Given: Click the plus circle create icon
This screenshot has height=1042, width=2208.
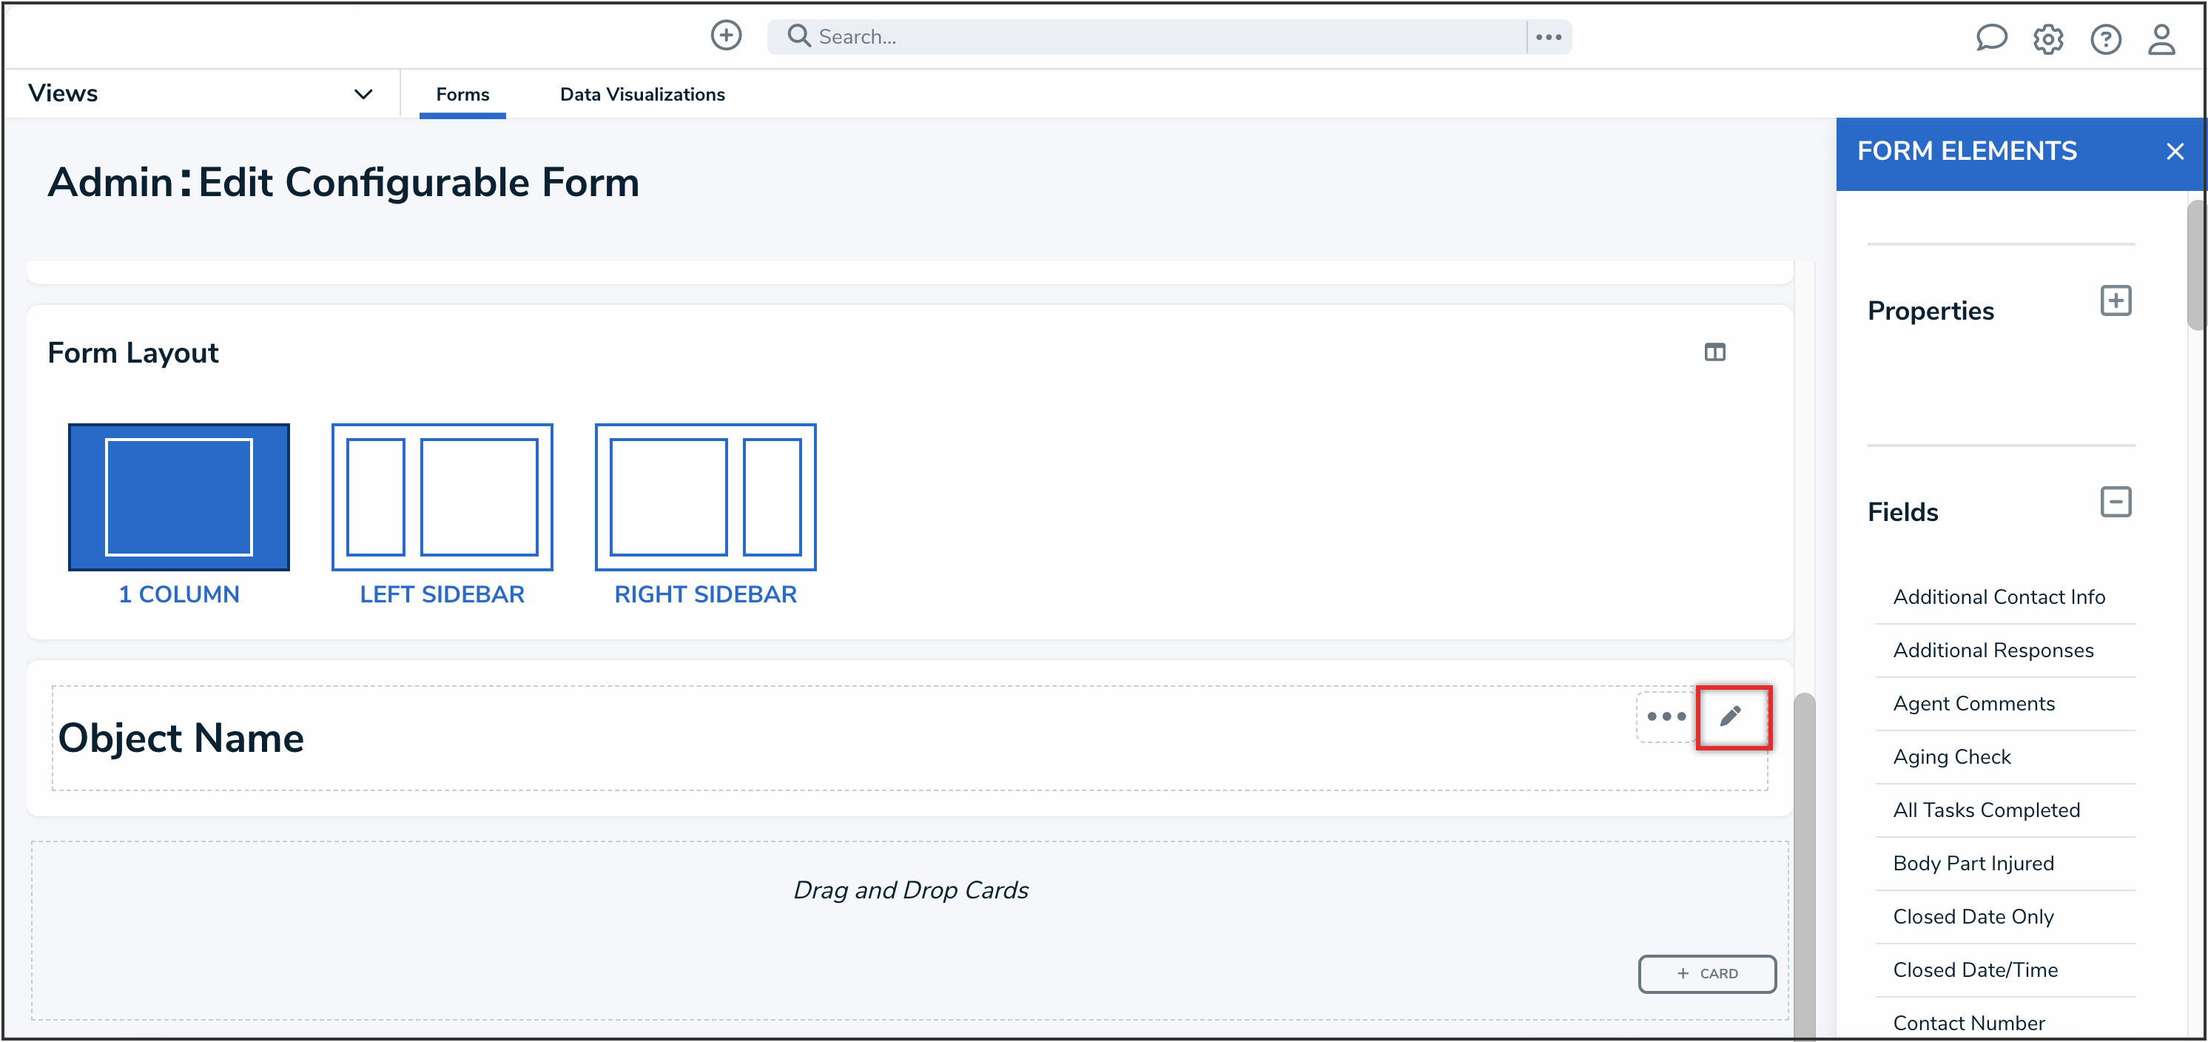Looking at the screenshot, I should [x=726, y=36].
